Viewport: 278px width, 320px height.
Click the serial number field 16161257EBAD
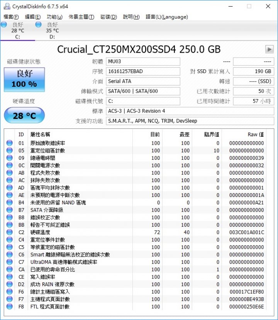143,72
